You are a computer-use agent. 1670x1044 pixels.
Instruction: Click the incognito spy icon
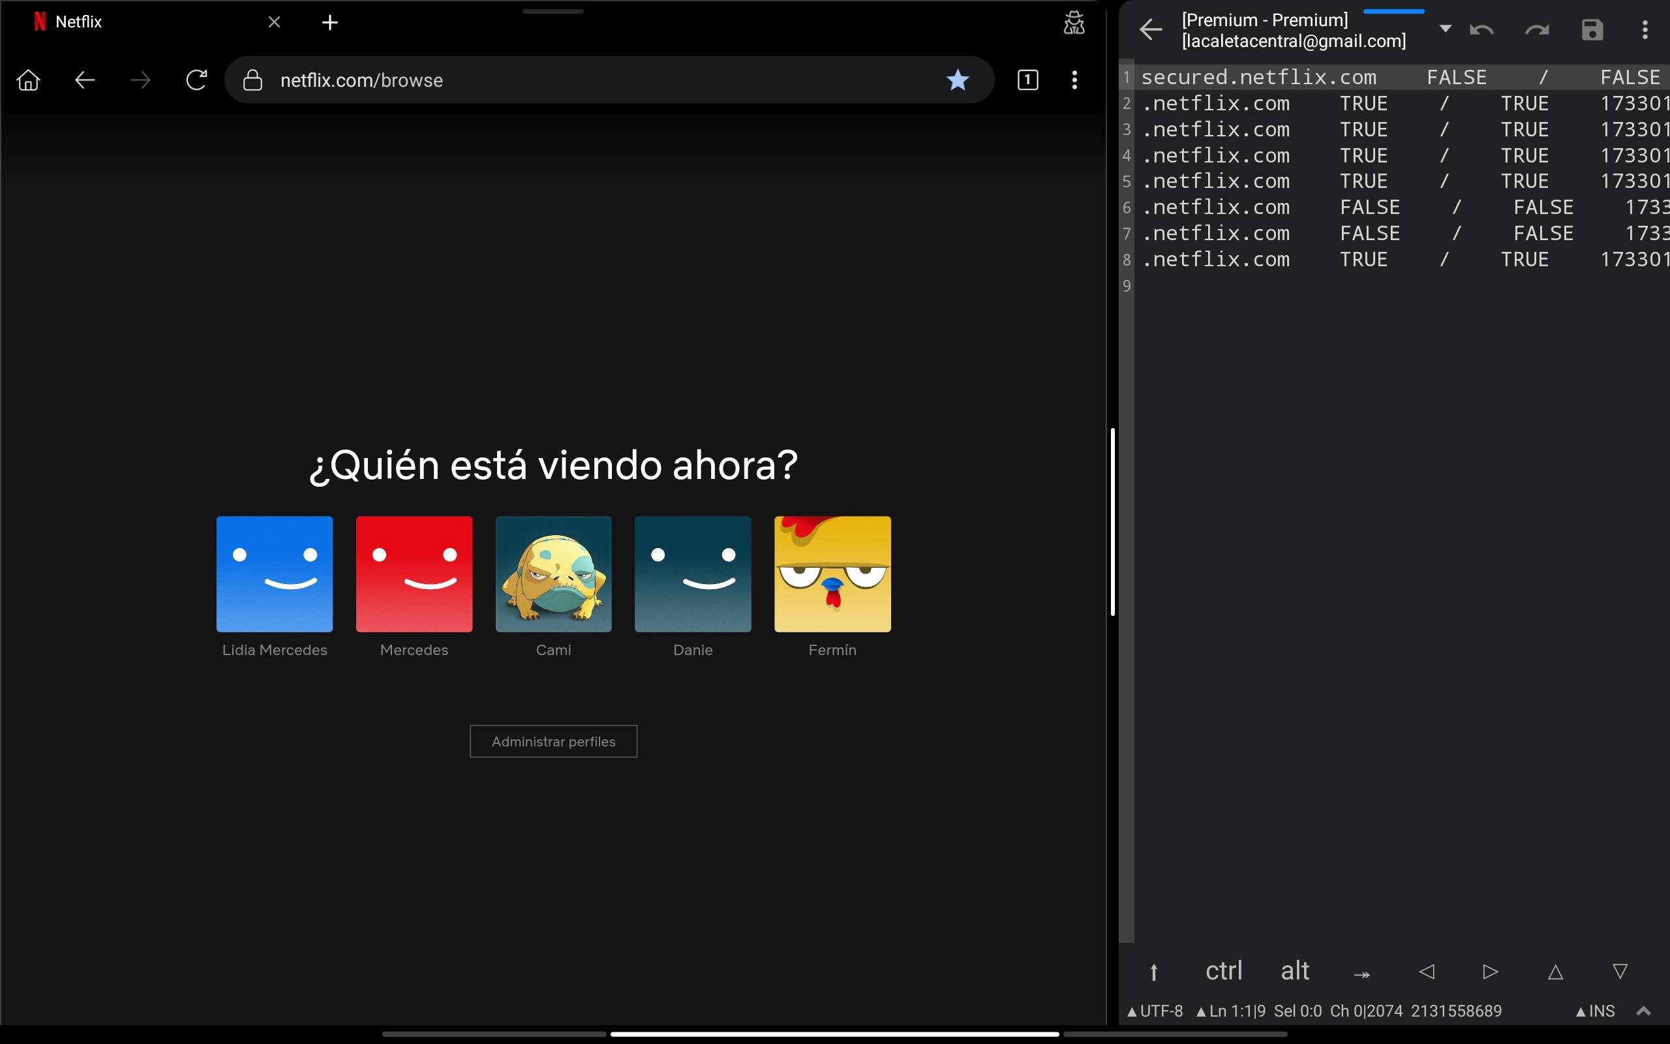point(1074,23)
